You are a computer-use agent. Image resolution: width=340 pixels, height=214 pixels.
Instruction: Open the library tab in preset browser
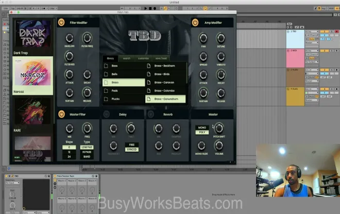(110, 58)
